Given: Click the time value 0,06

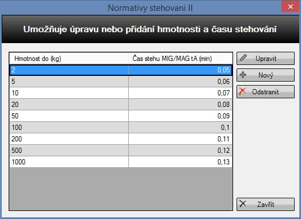Looking at the screenshot, I should [224, 82].
